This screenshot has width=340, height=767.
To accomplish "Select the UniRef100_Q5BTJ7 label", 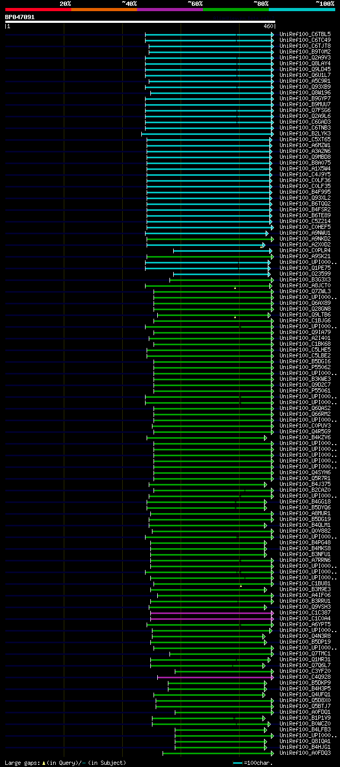I will [305, 706].
